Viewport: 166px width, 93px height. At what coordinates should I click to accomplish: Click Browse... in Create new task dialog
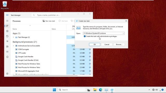pos(119,44)
